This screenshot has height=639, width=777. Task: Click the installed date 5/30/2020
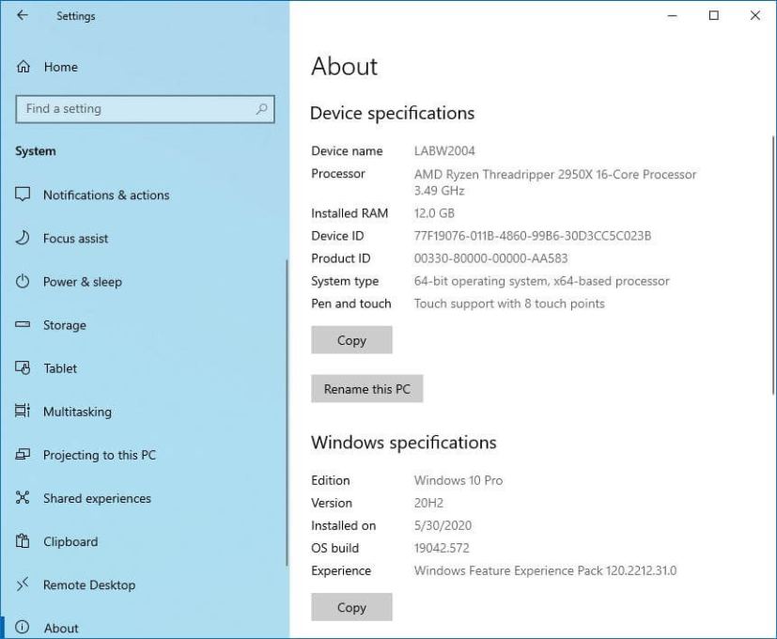443,525
